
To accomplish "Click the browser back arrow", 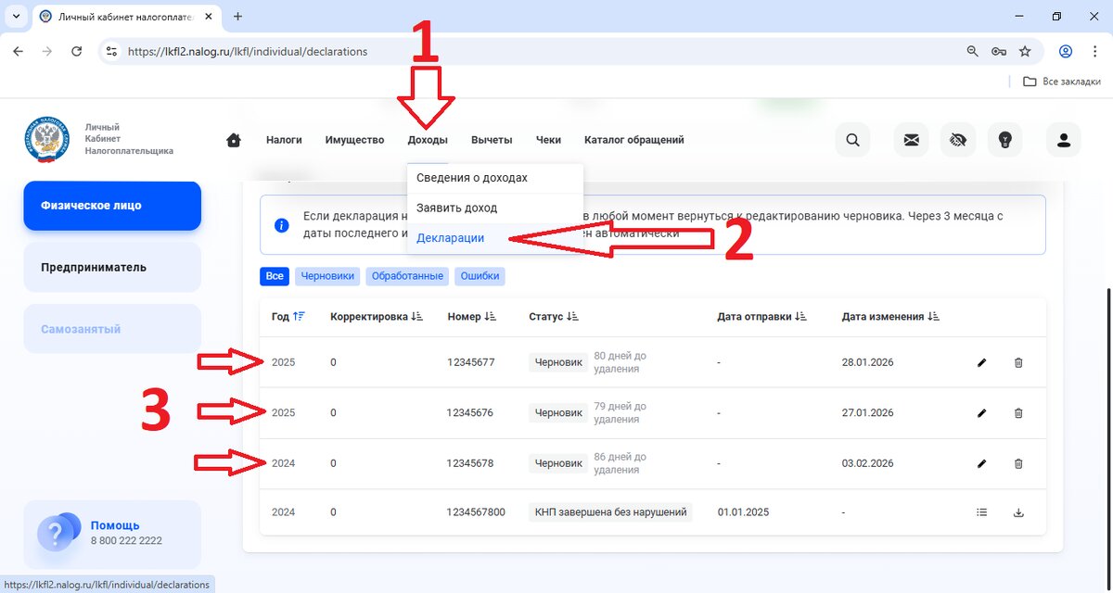I will [x=18, y=52].
